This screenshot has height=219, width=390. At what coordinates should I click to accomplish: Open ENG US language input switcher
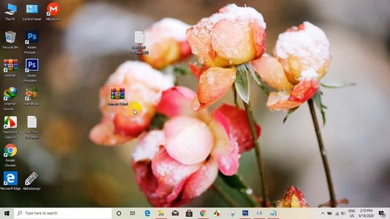[352, 214]
